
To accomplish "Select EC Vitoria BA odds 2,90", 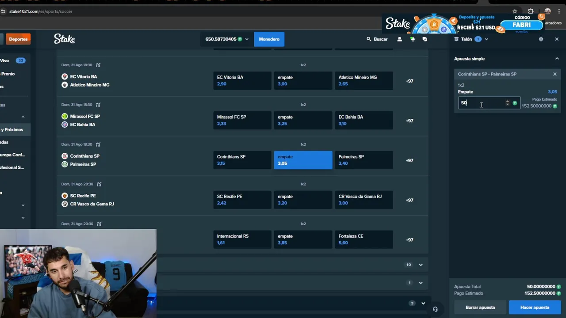I will pos(242,80).
